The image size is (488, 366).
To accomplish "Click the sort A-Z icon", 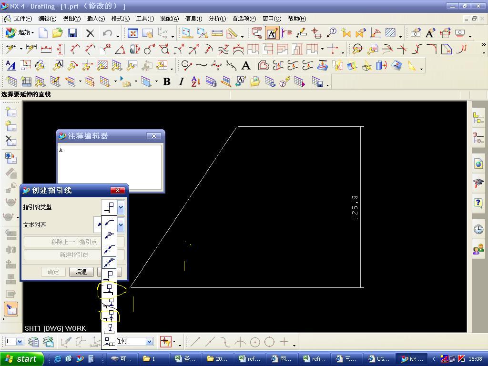I will point(196,81).
